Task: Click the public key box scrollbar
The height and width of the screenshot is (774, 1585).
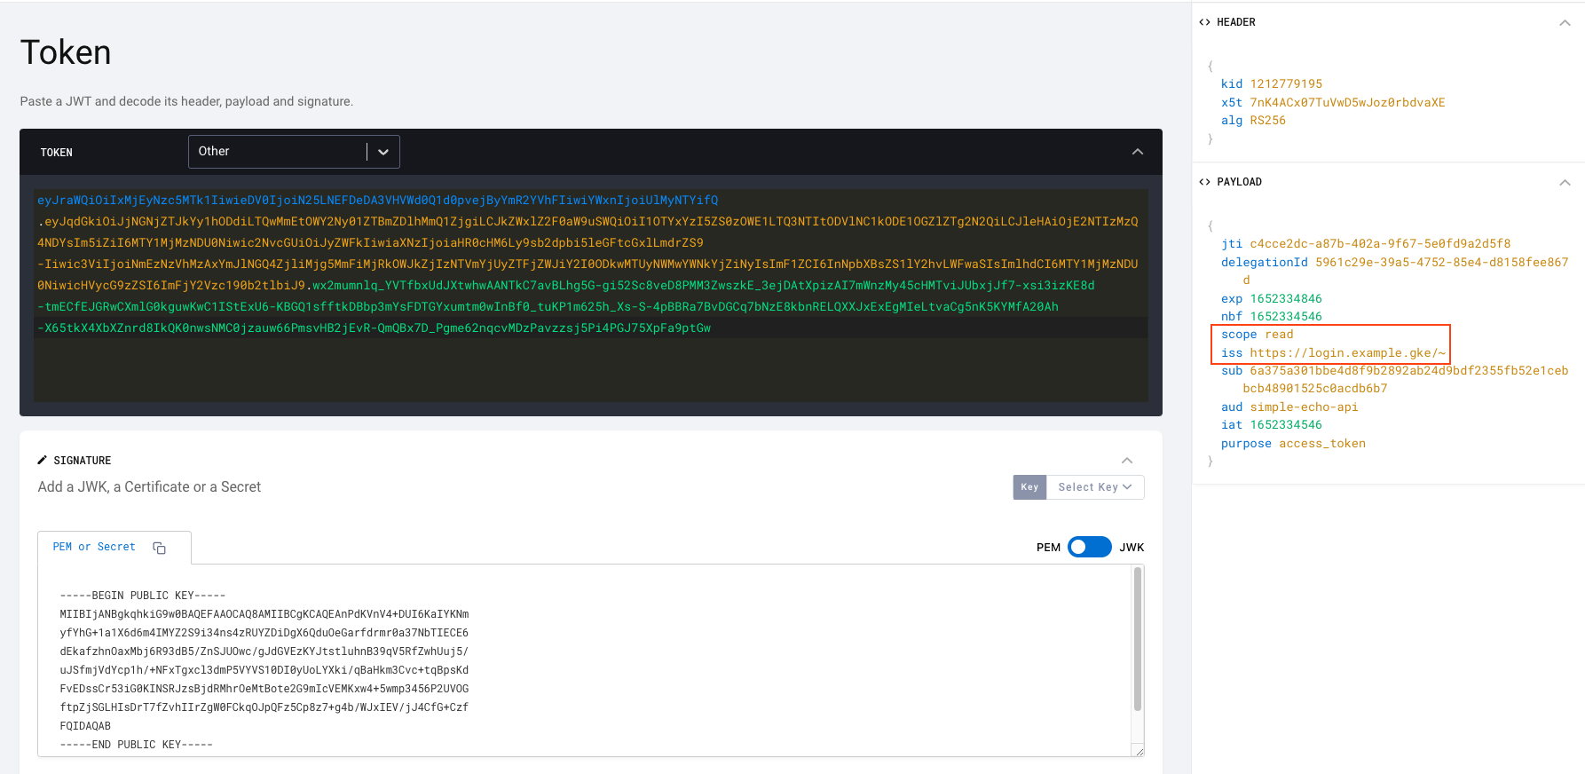Action: pyautogui.click(x=1138, y=639)
